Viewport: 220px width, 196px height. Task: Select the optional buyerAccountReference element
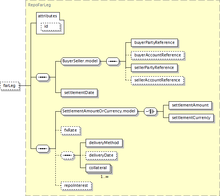pos(158,55)
